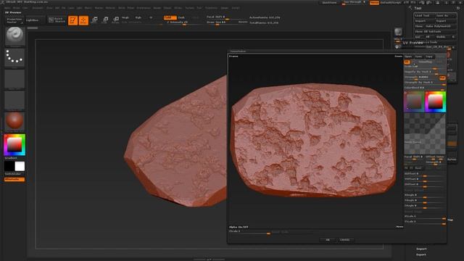464x261 pixels.
Task: Adjust the Strength slider in dialog panel
Action: (421, 78)
